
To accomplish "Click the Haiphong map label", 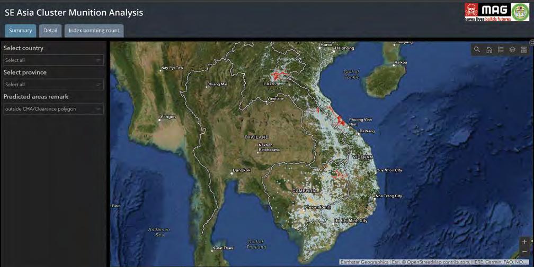I will (345, 48).
